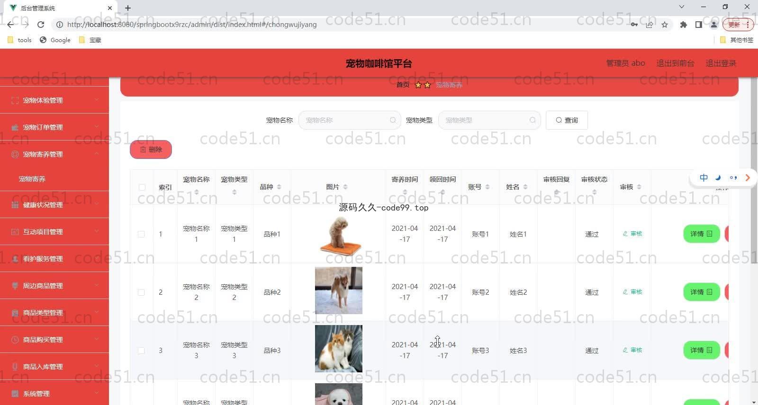Open new browser tab with plus
Image resolution: width=758 pixels, height=405 pixels.
coord(128,8)
